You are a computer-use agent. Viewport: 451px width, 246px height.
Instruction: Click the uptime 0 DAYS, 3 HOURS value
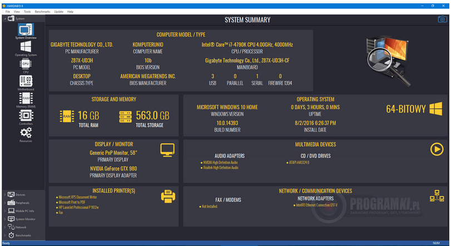click(315, 107)
